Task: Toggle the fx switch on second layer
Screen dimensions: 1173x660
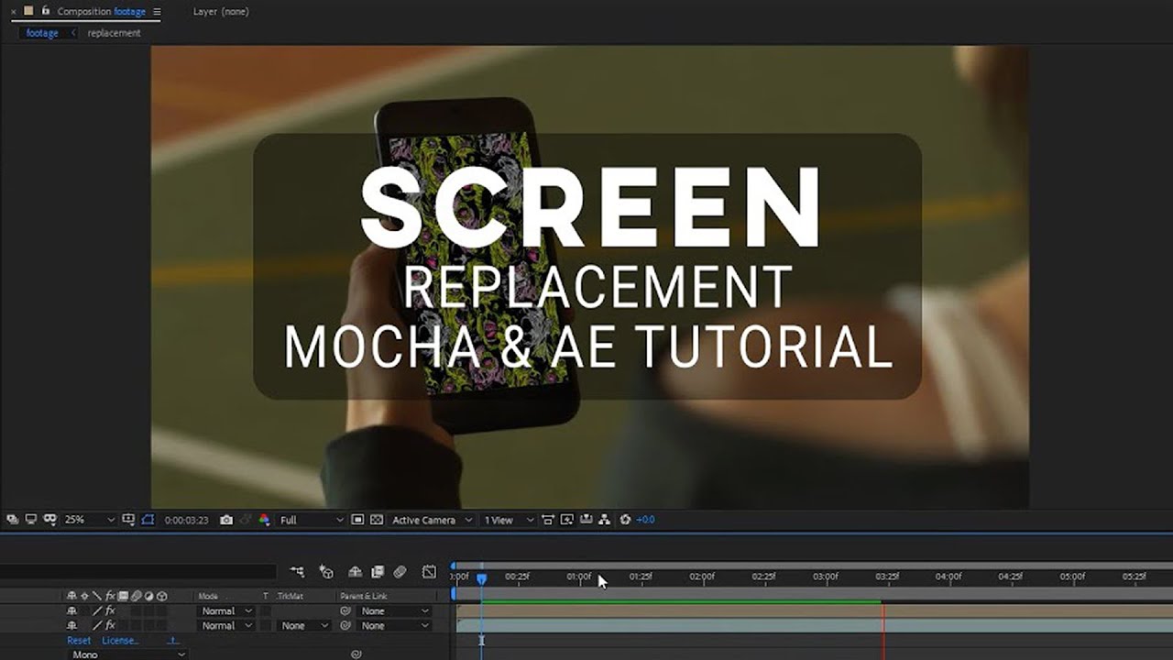Action: point(110,625)
